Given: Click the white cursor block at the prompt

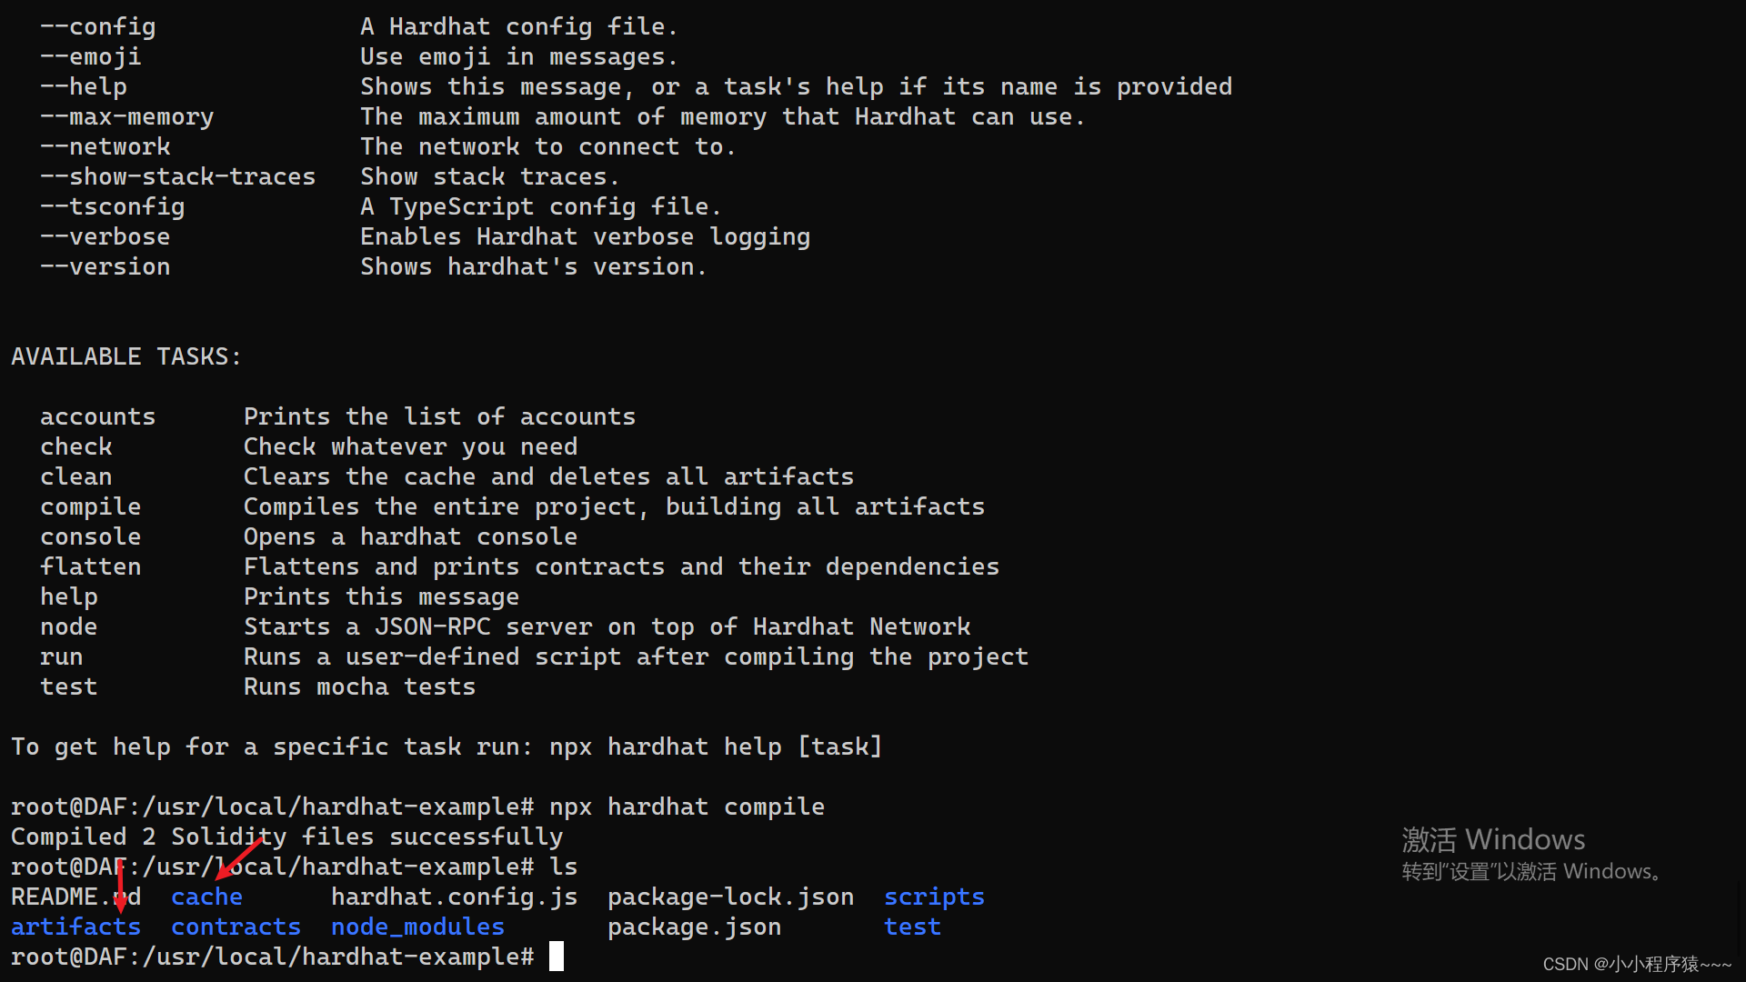Looking at the screenshot, I should 557,957.
